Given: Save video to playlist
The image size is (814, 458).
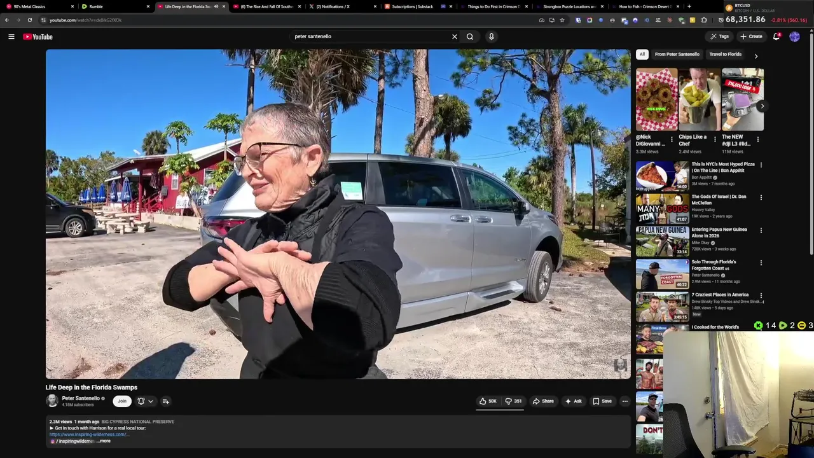Looking at the screenshot, I should point(602,401).
